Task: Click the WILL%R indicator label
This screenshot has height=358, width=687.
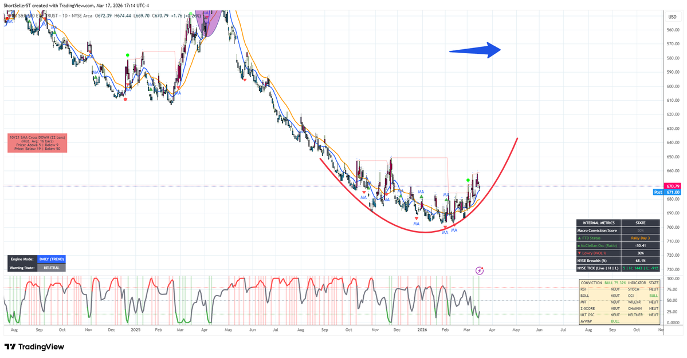Action: (x=634, y=302)
